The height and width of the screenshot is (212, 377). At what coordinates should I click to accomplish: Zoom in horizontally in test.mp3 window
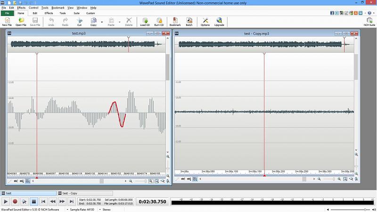point(151,181)
